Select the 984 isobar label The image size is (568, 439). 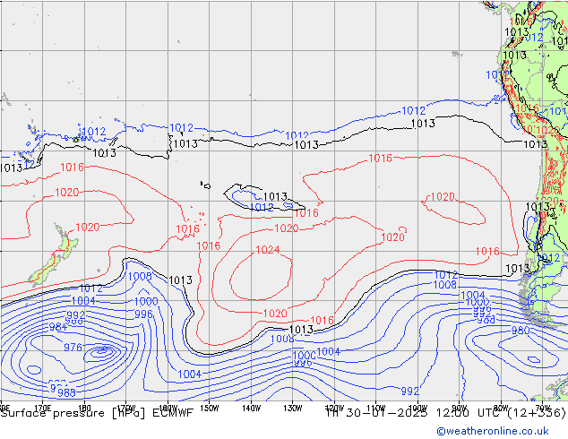click(x=57, y=327)
